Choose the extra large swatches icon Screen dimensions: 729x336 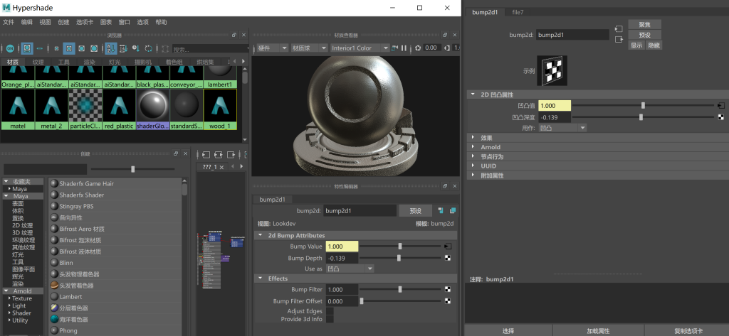tap(94, 48)
